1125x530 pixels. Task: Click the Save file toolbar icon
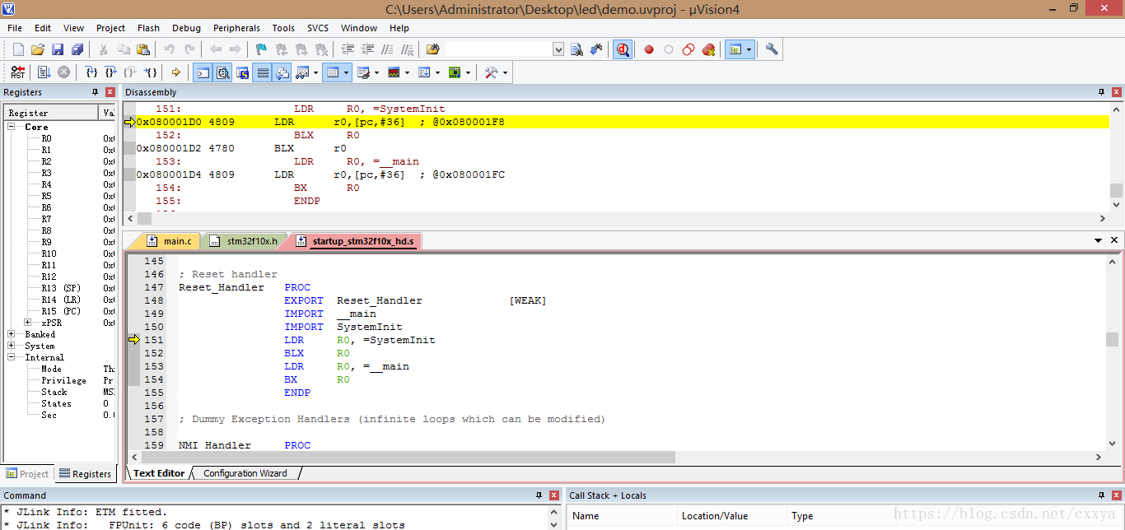(58, 49)
